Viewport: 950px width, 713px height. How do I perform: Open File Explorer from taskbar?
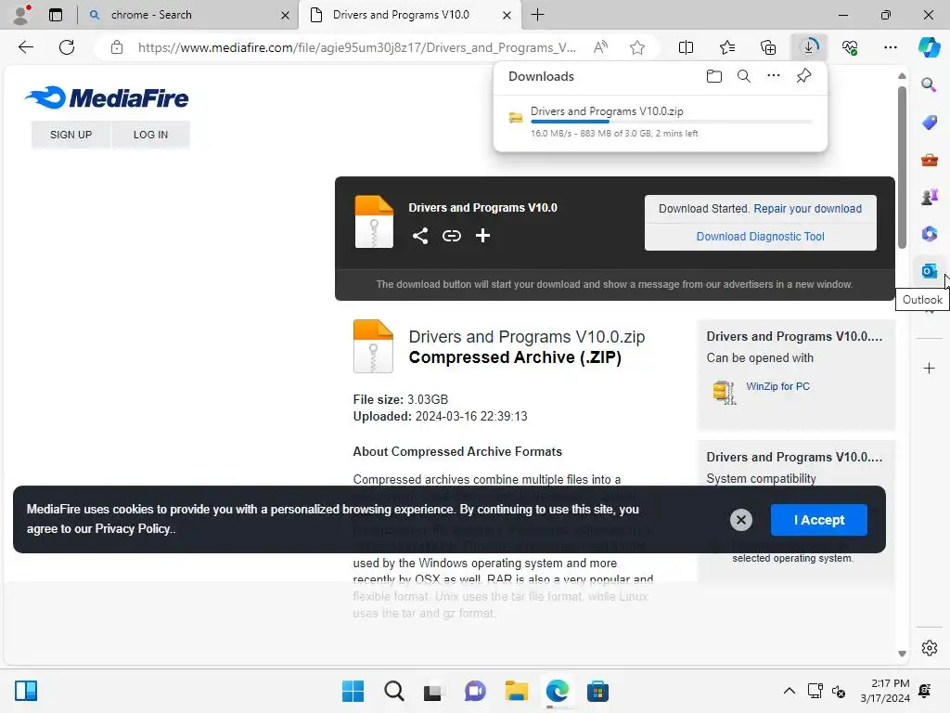pos(516,691)
